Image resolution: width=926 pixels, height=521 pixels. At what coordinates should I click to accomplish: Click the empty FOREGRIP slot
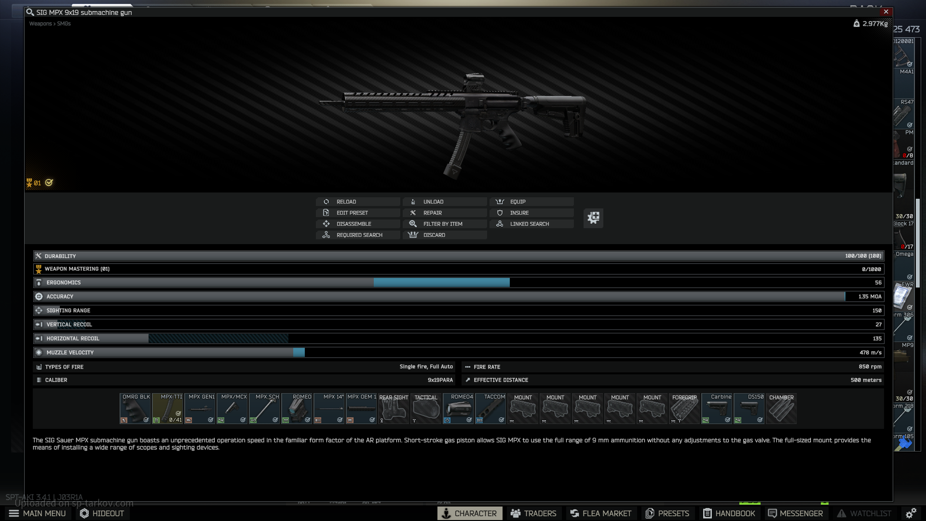click(684, 409)
